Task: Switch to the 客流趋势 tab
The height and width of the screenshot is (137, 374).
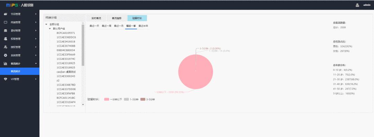Action: (x=117, y=18)
